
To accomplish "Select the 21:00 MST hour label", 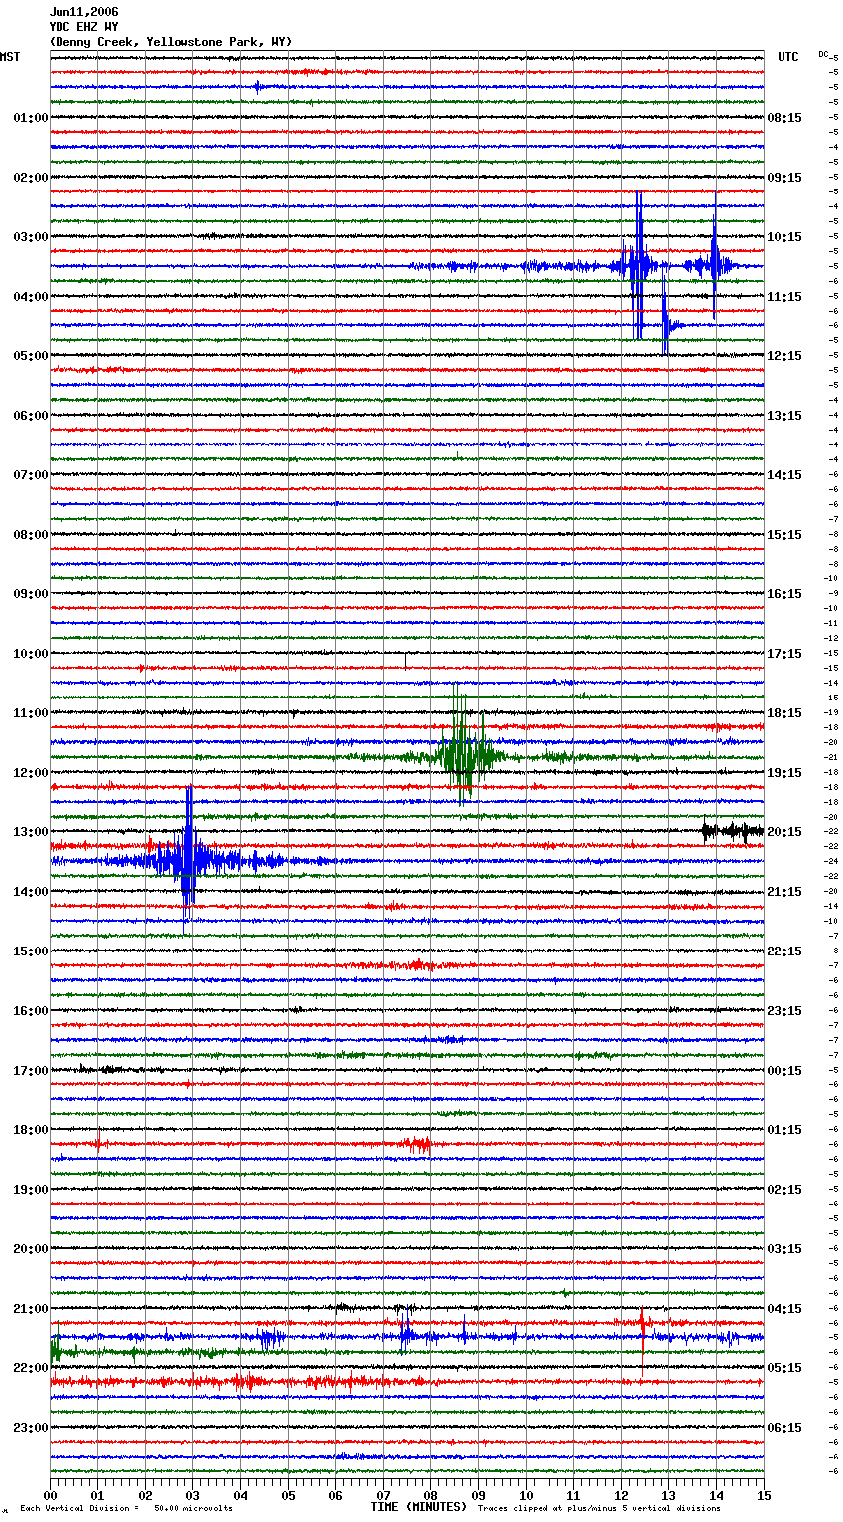I will [30, 1309].
